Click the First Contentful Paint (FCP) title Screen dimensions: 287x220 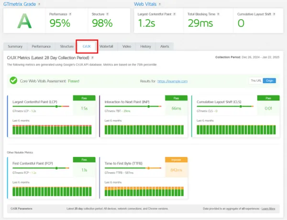tap(33, 163)
